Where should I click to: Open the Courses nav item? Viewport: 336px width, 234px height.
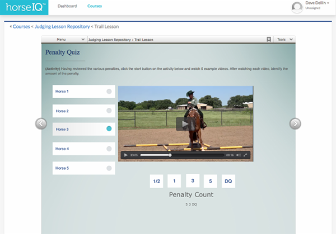(x=95, y=6)
